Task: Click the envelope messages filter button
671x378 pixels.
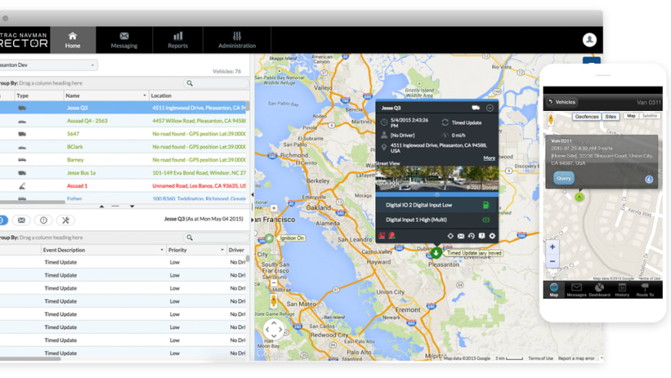Action: click(21, 220)
